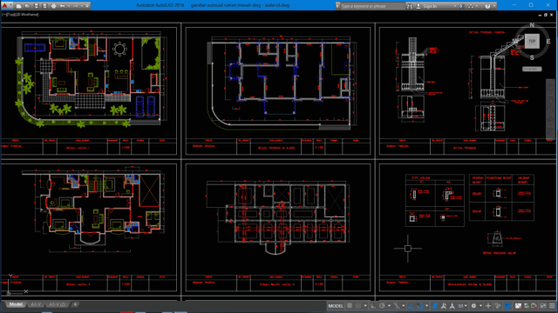The width and height of the screenshot is (558, 313).
Task: Switch to the A3-V (2) layout tab
Action: click(58, 304)
